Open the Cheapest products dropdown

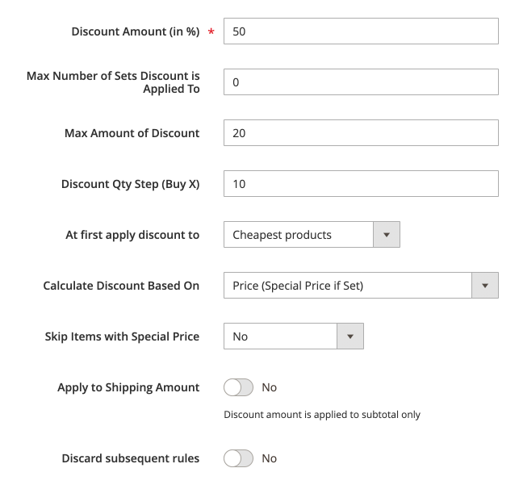click(299, 235)
